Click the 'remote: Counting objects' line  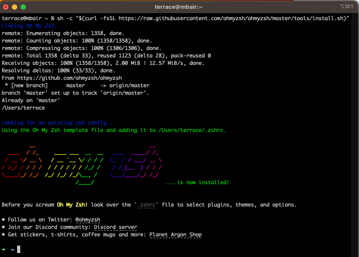77,41
